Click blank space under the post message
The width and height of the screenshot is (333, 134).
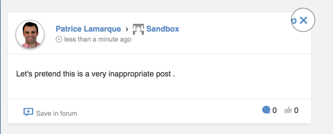pyautogui.click(x=159, y=89)
